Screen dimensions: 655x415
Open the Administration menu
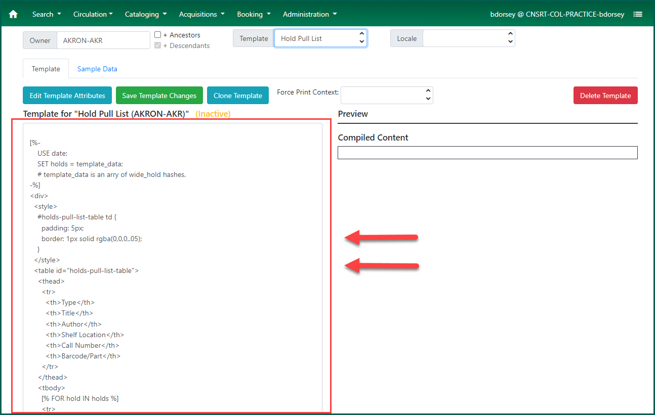pos(310,14)
